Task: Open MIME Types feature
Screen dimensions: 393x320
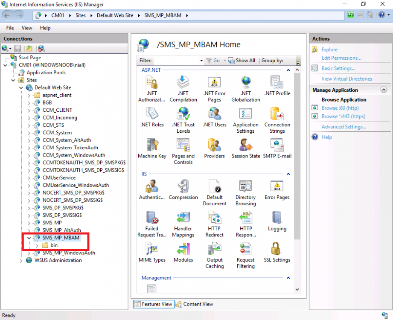Action: [x=152, y=252]
